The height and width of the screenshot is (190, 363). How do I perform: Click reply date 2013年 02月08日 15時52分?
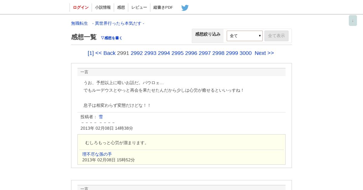pyautogui.click(x=109, y=160)
